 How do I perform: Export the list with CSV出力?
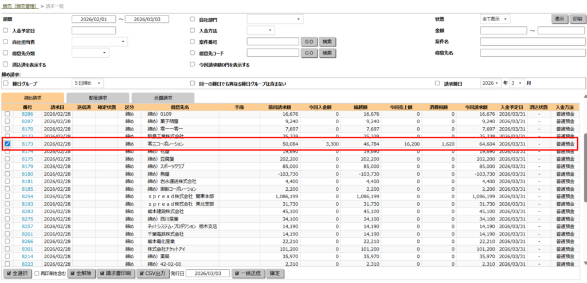pyautogui.click(x=152, y=274)
